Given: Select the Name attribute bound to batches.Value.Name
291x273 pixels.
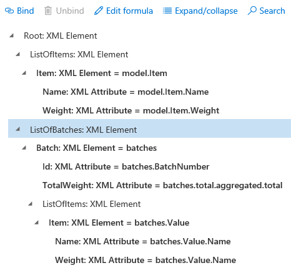Looking at the screenshot, I should point(143,241).
